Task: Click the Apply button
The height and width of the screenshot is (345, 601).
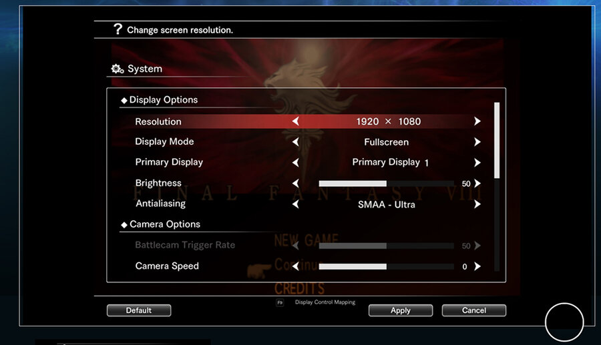Action: click(x=401, y=310)
